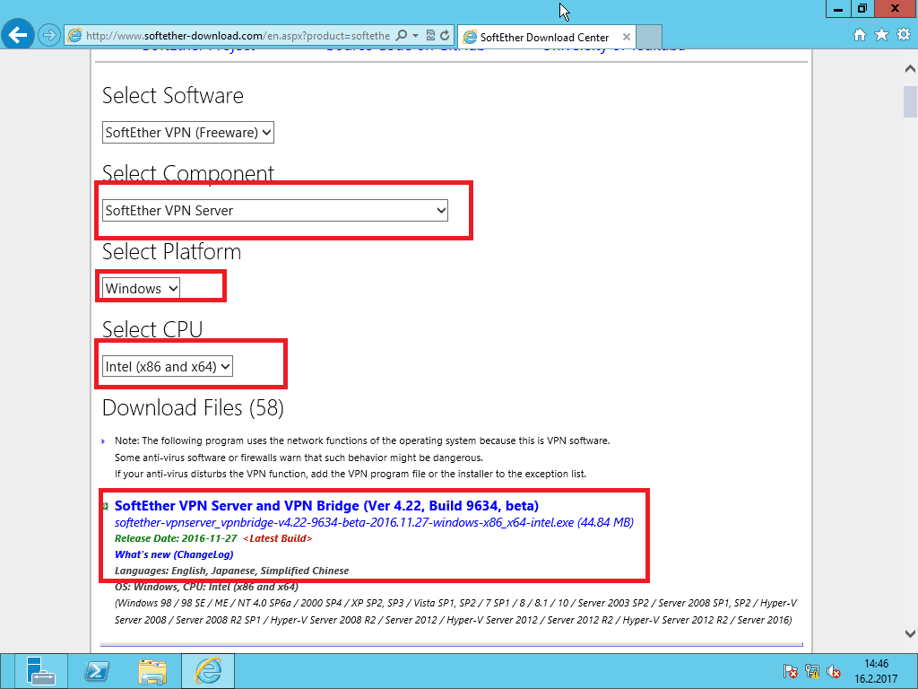Expand the Select Software dropdown

pyautogui.click(x=188, y=133)
